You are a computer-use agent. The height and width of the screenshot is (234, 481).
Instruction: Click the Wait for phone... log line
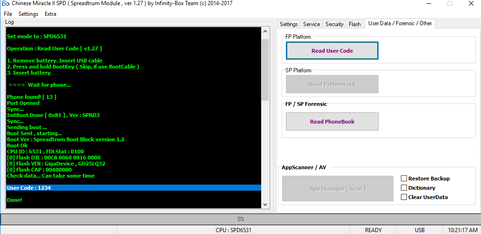[40, 85]
